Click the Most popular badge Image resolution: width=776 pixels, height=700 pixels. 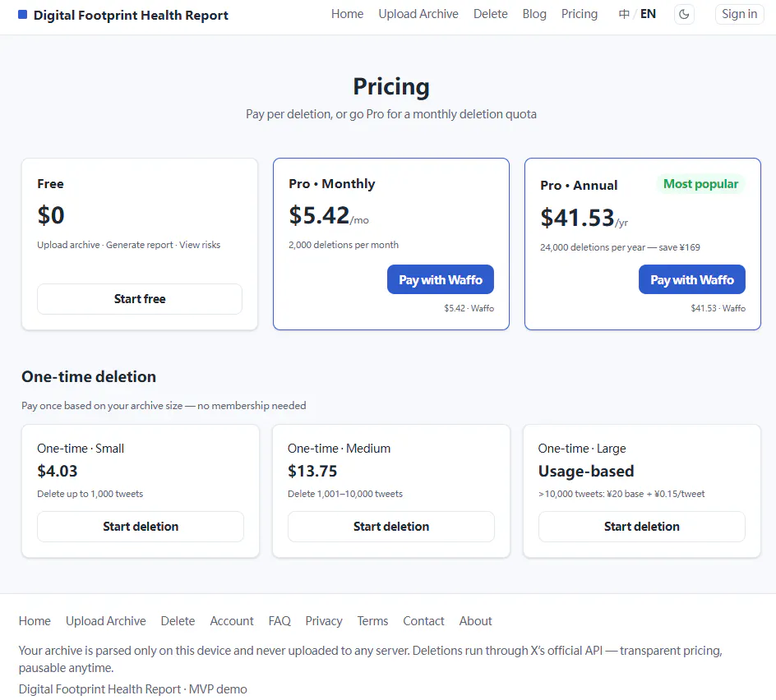pos(700,184)
